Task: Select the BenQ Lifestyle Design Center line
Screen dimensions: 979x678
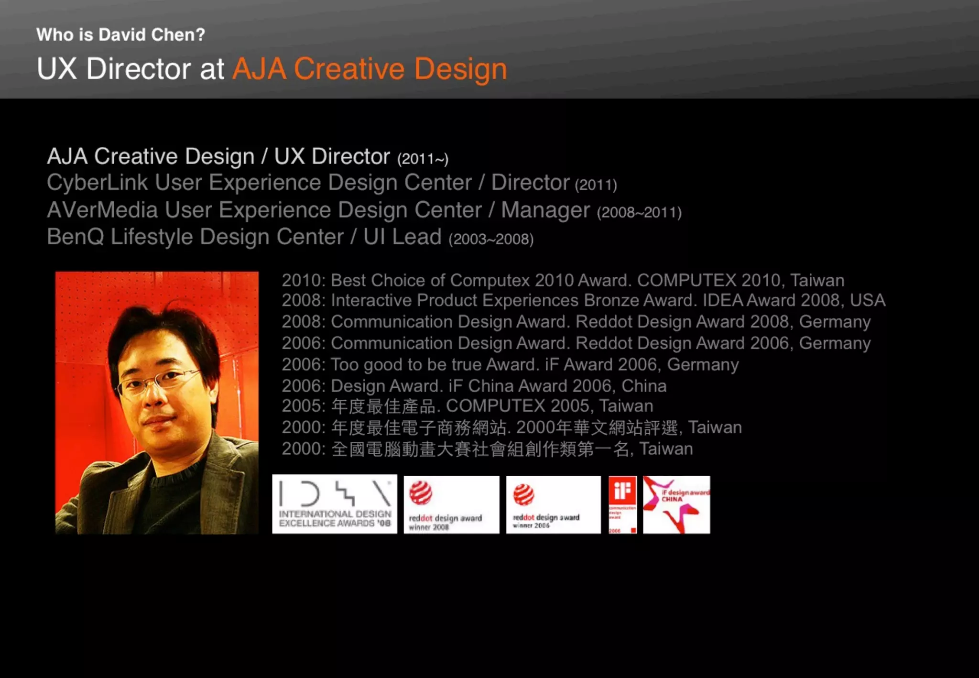Action: (290, 237)
